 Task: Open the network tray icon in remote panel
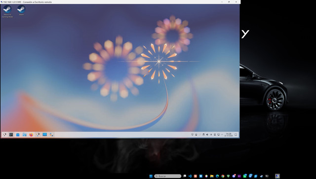point(218,135)
